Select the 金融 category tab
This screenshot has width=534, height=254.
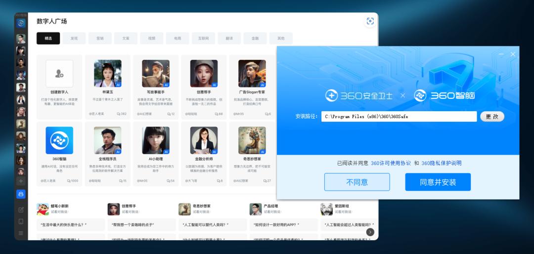click(255, 39)
